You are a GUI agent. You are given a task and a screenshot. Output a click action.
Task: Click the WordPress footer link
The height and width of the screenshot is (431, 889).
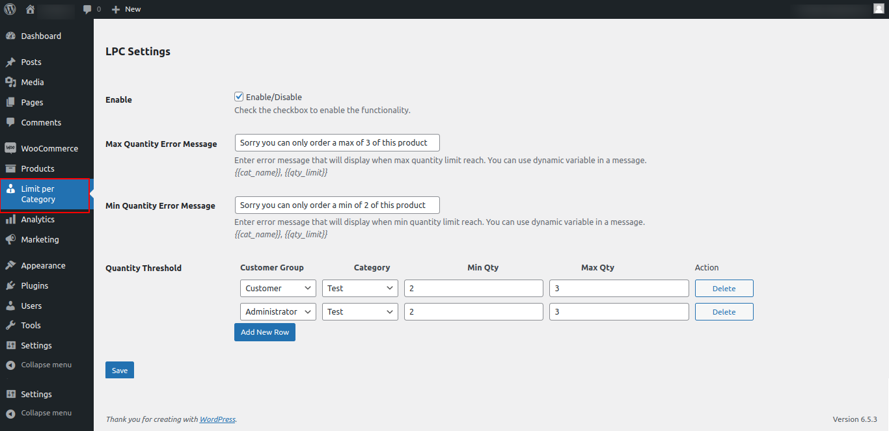(217, 419)
